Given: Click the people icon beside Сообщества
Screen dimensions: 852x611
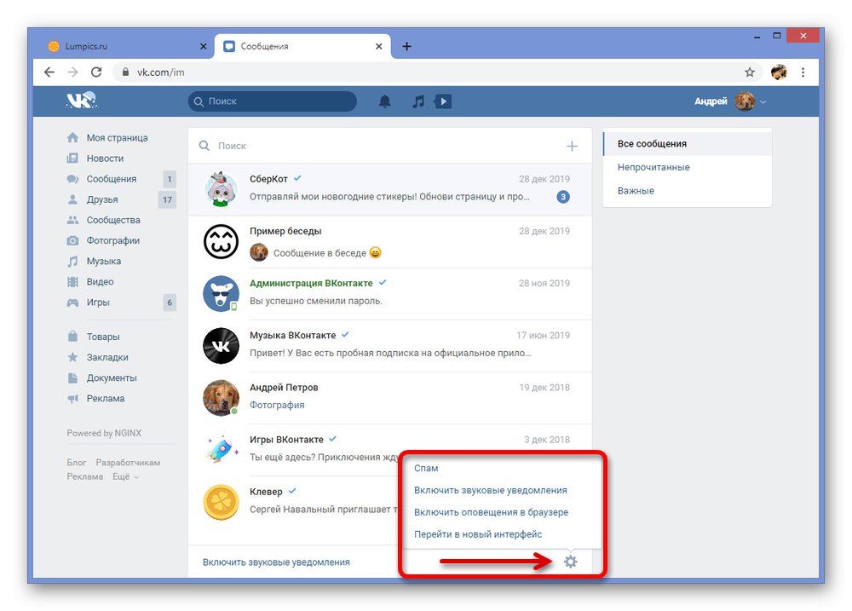Looking at the screenshot, I should click(x=72, y=220).
